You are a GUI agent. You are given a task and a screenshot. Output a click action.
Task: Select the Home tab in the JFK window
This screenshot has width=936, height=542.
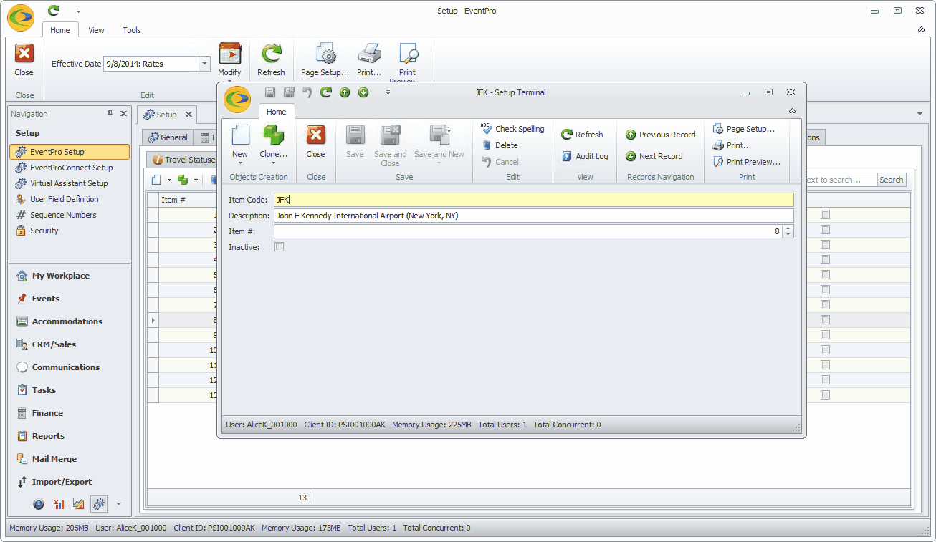click(277, 112)
